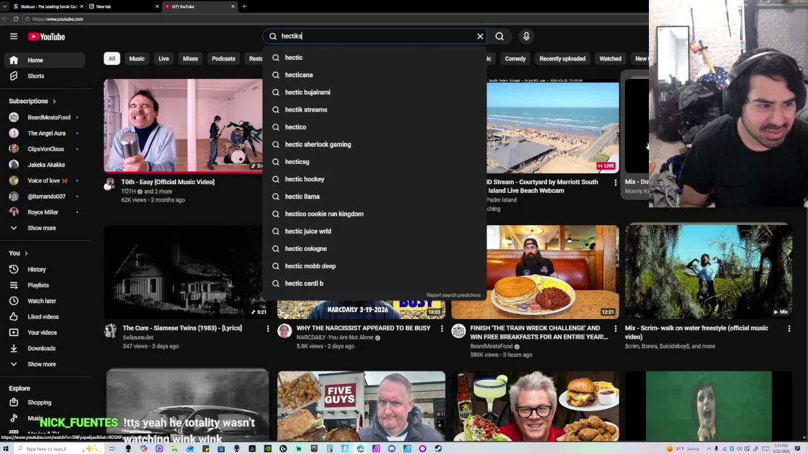Open options for beach webcam stream
Image resolution: width=808 pixels, height=454 pixels.
coord(615,182)
